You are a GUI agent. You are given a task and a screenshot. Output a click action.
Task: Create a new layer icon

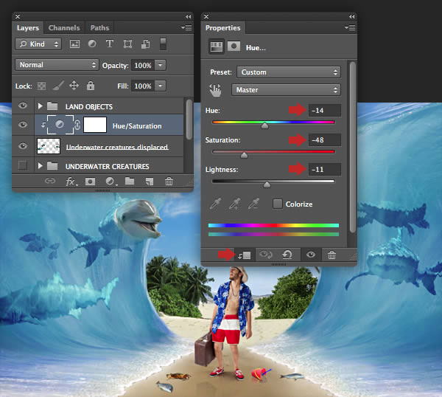pos(149,182)
